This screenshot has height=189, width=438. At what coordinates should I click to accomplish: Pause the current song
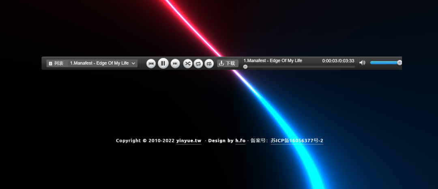point(163,64)
